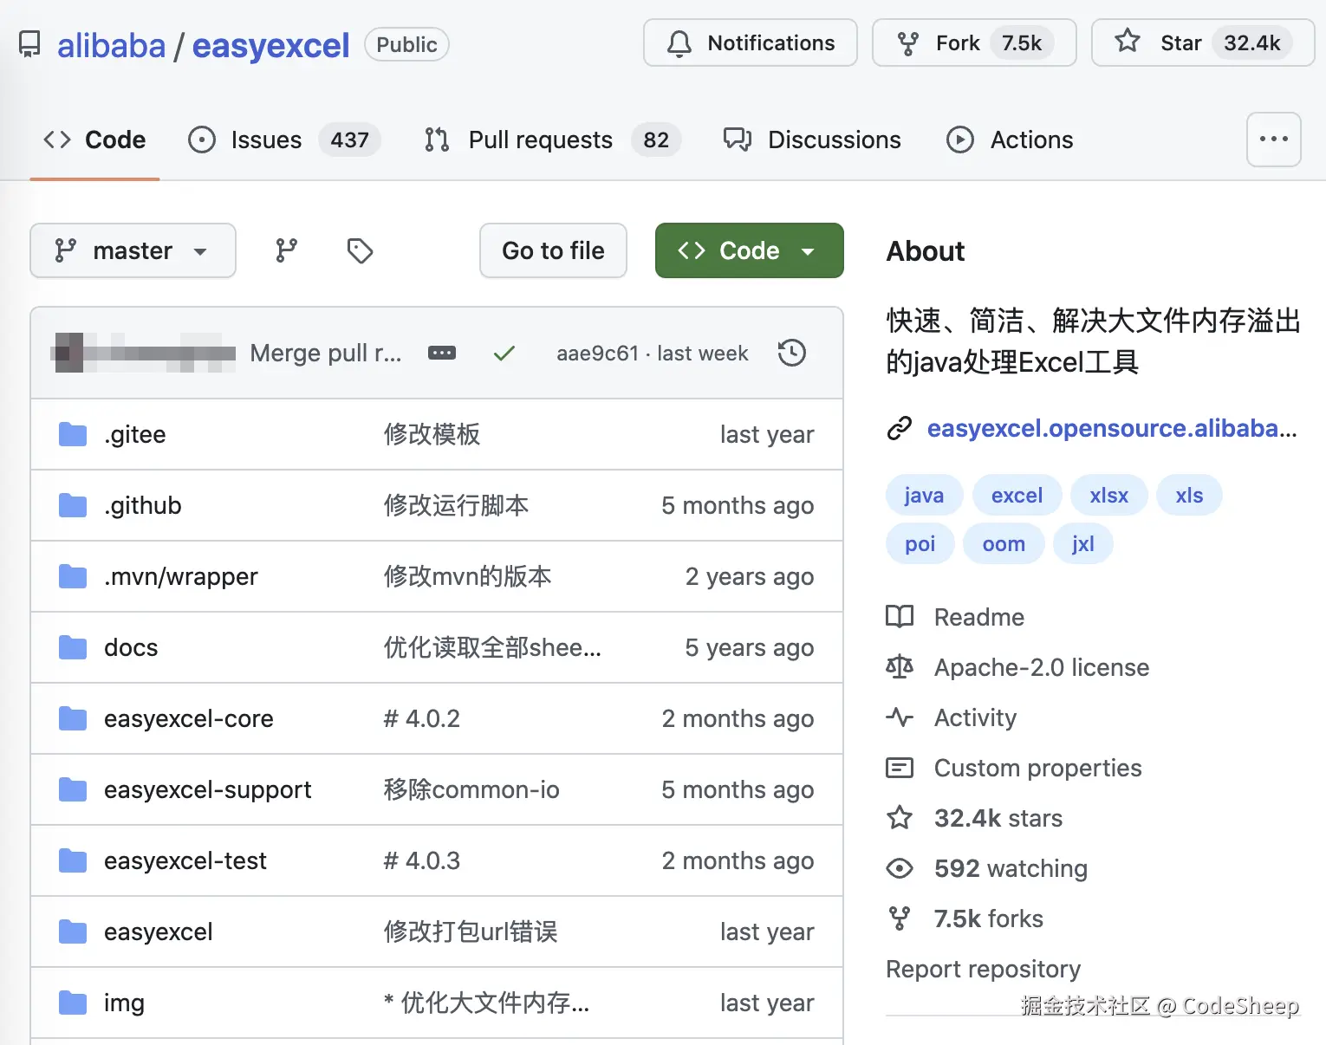Screen dimensions: 1326x1045
Task: View tags via the tag icon
Action: [x=360, y=250]
